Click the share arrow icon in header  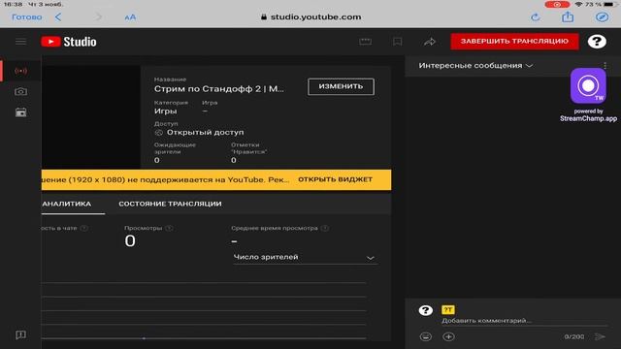(x=430, y=42)
